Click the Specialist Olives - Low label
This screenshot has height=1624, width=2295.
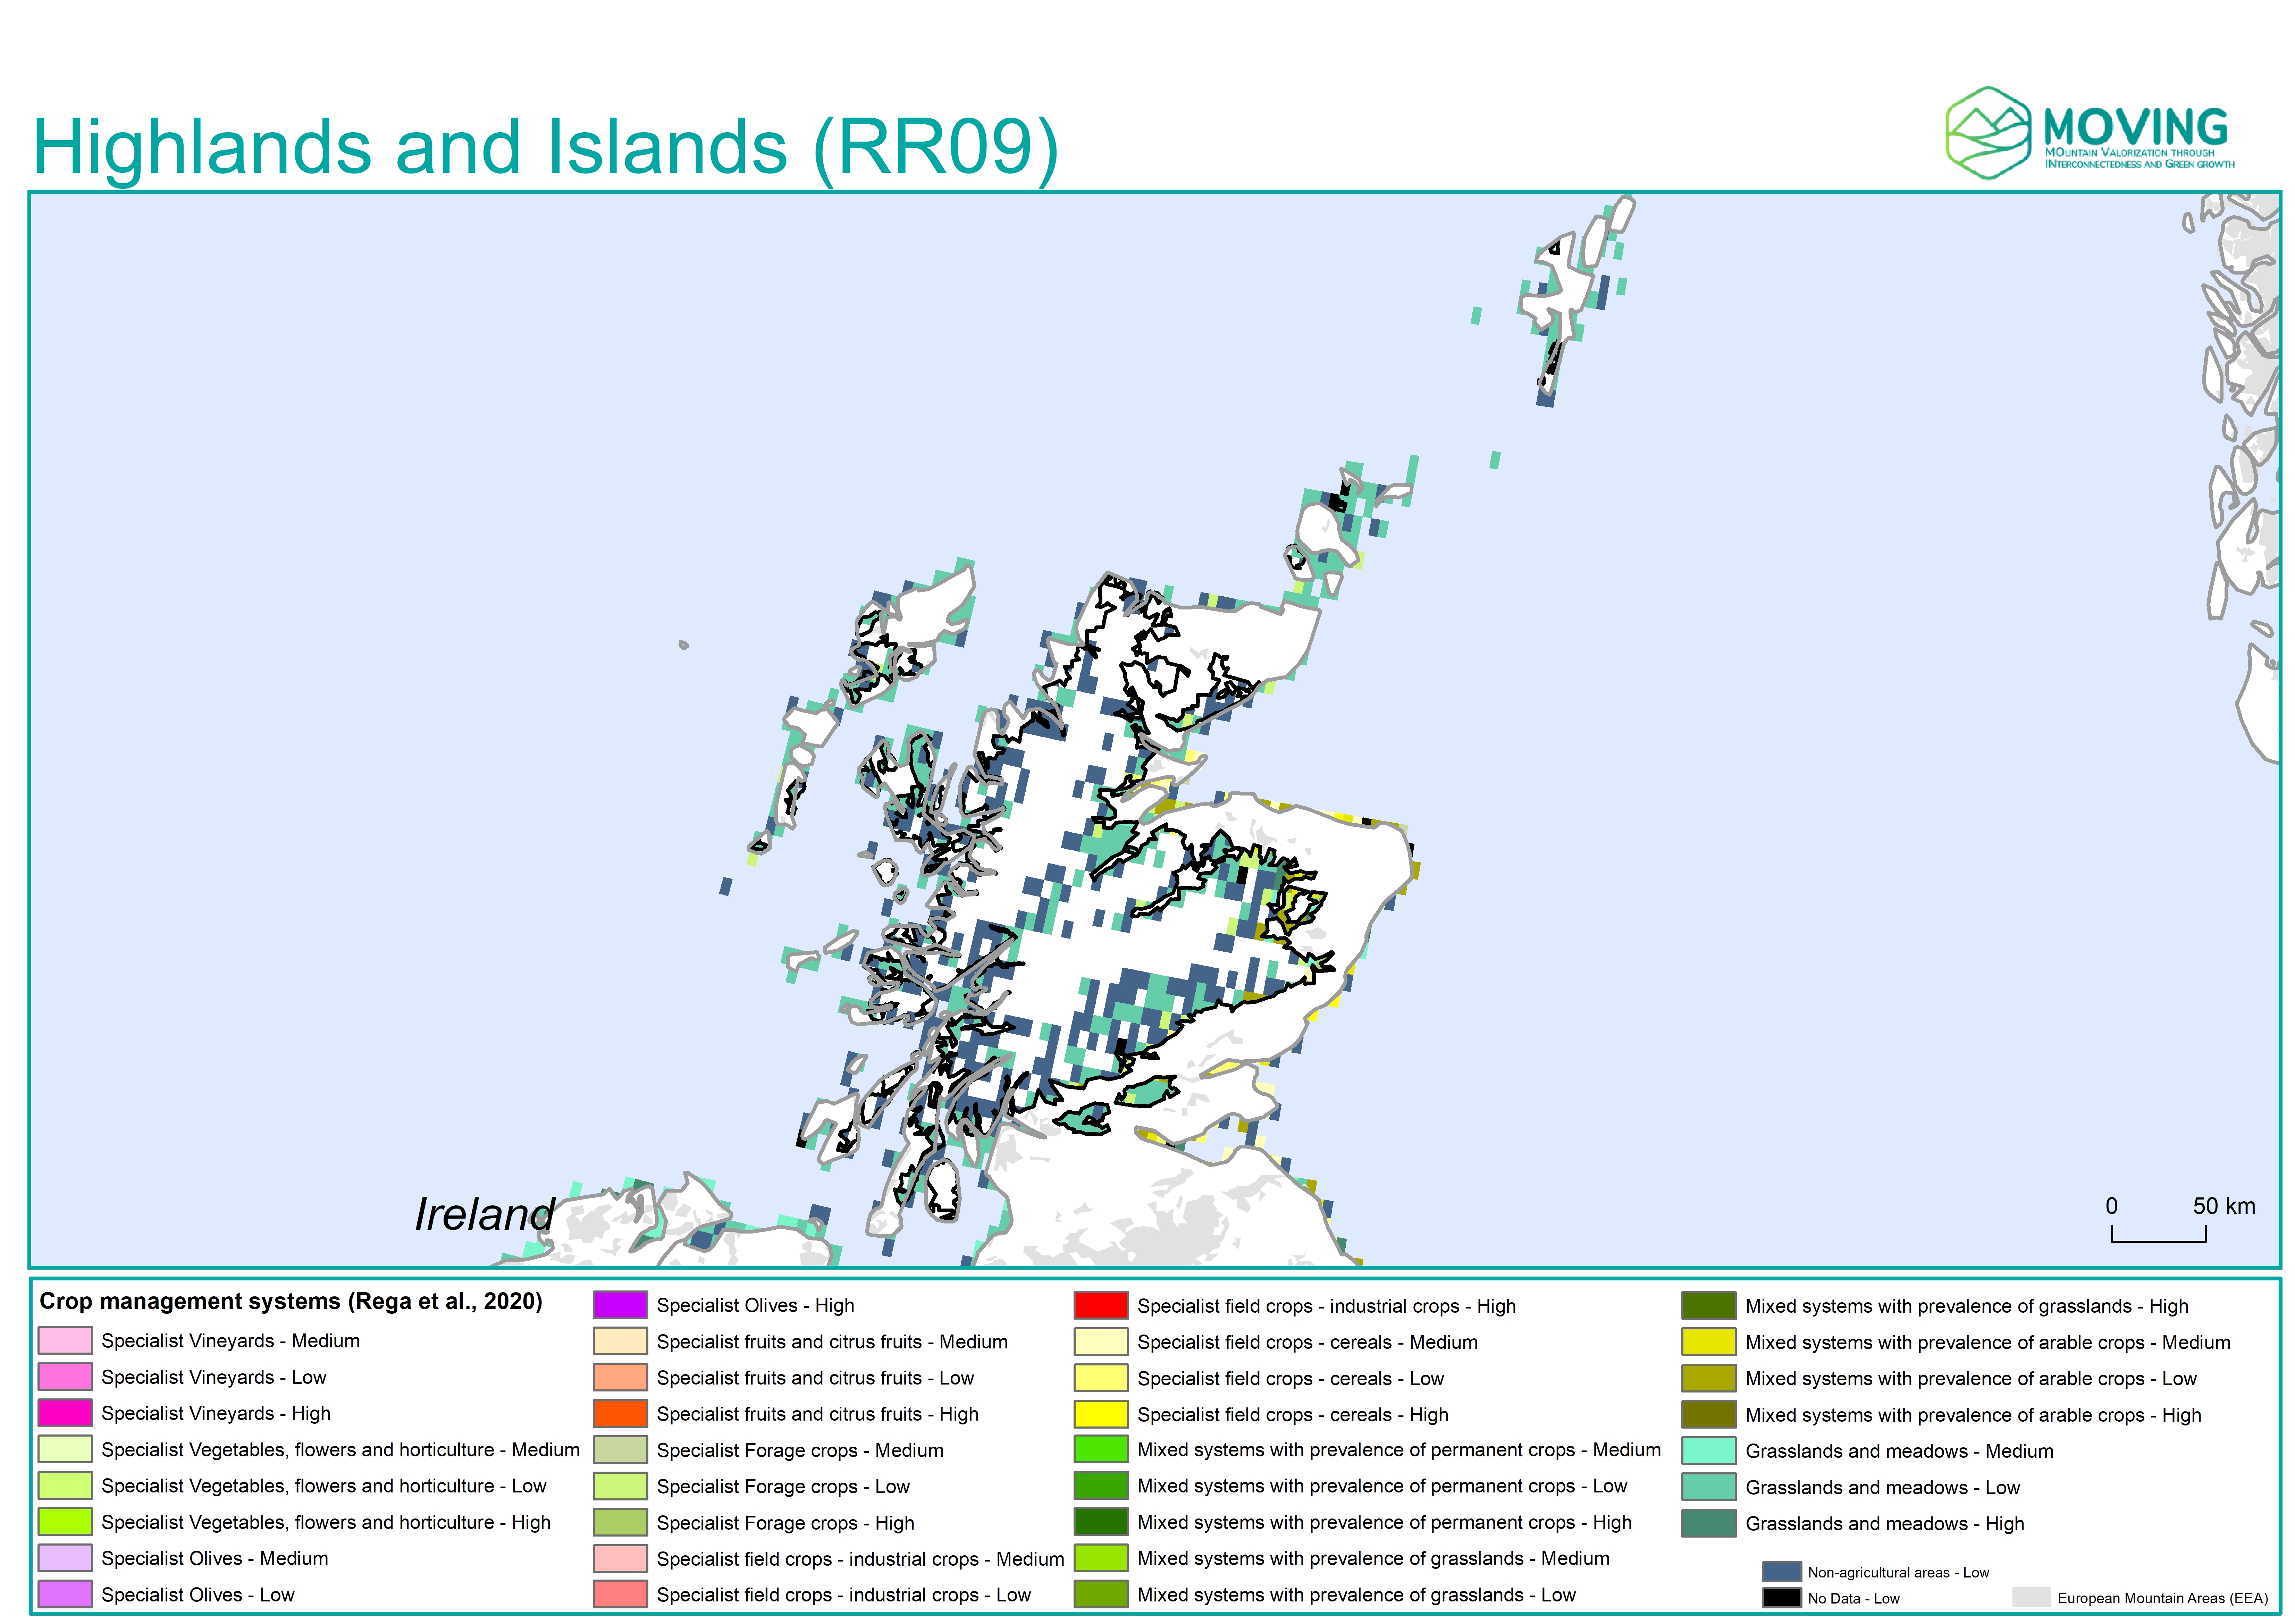[197, 1595]
